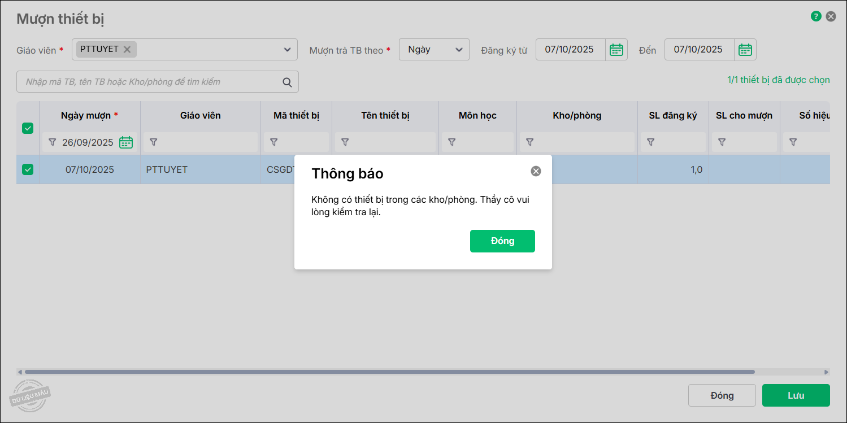The width and height of the screenshot is (847, 423).
Task: Remove the PTTUYET teacher tag
Action: coord(127,49)
